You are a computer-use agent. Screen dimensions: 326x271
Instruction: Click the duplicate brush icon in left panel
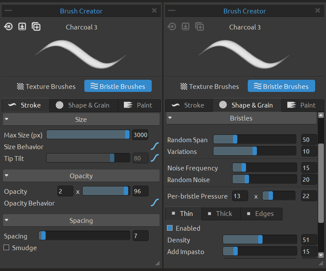pos(36,27)
